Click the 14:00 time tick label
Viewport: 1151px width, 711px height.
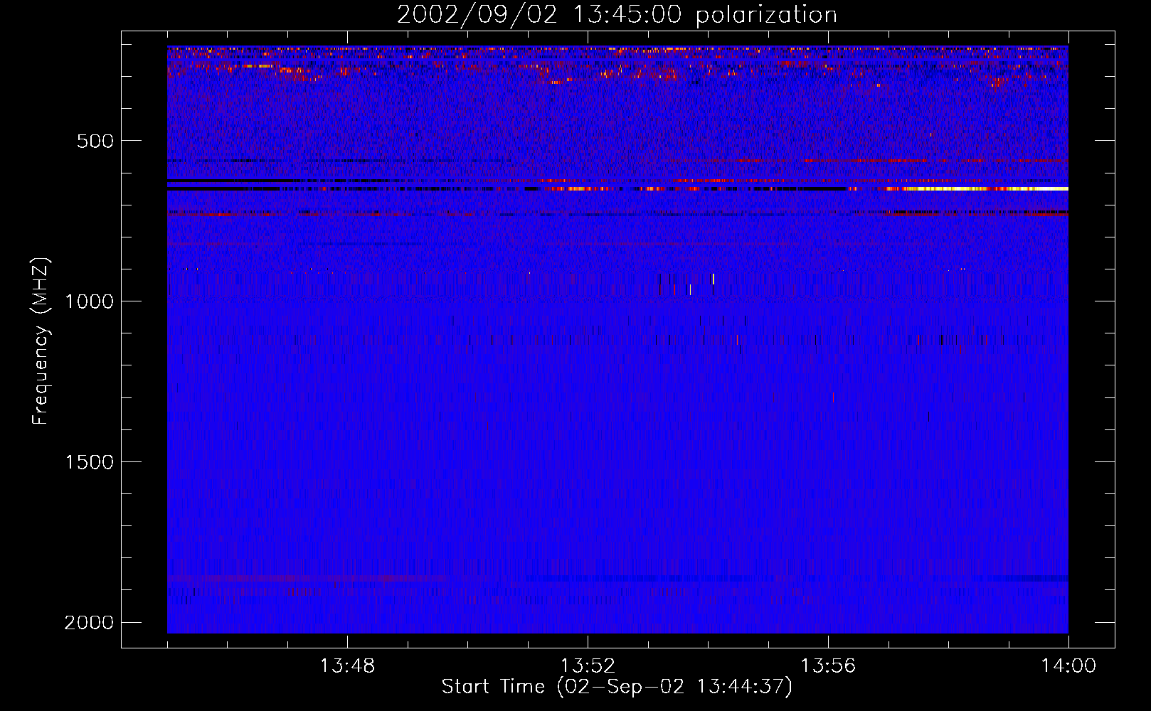[1068, 666]
